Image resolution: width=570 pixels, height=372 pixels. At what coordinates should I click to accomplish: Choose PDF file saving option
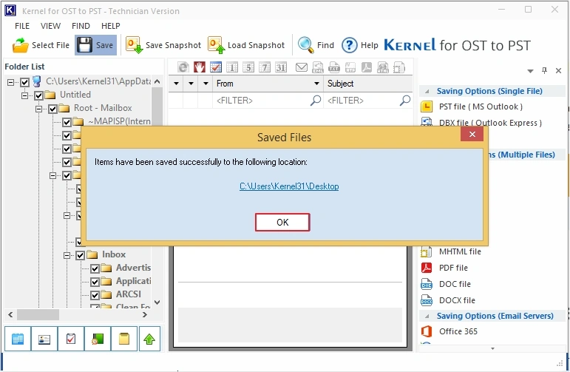click(445, 268)
